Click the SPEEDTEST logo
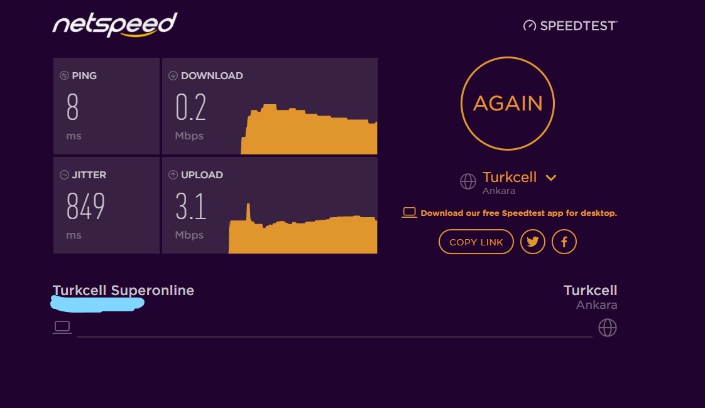This screenshot has width=705, height=408. tap(571, 26)
